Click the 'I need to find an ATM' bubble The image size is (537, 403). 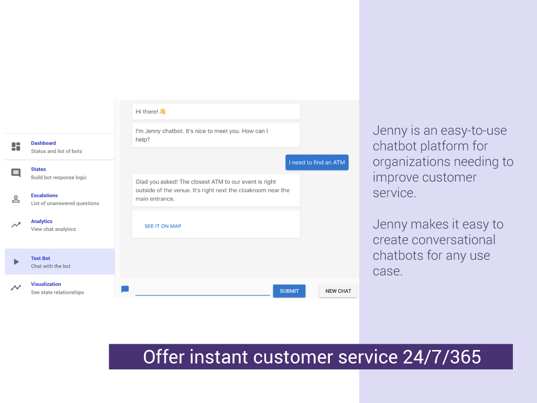click(317, 163)
